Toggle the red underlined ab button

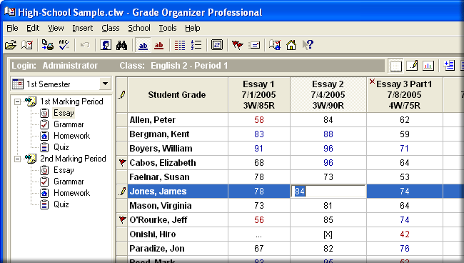click(x=159, y=45)
